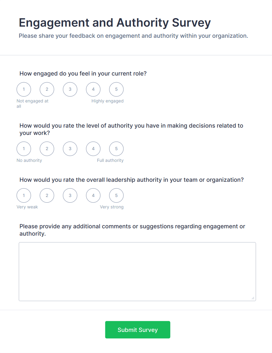
Task: Select rating 1 for engagement in current role
Action: pyautogui.click(x=24, y=89)
